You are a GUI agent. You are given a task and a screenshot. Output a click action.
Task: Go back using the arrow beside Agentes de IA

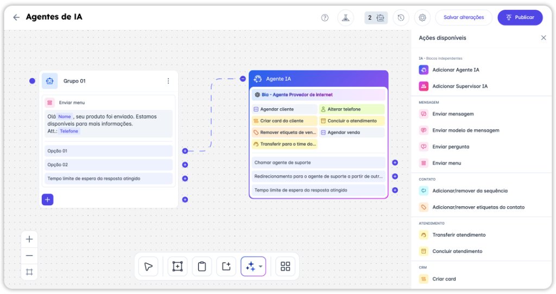pyautogui.click(x=16, y=17)
